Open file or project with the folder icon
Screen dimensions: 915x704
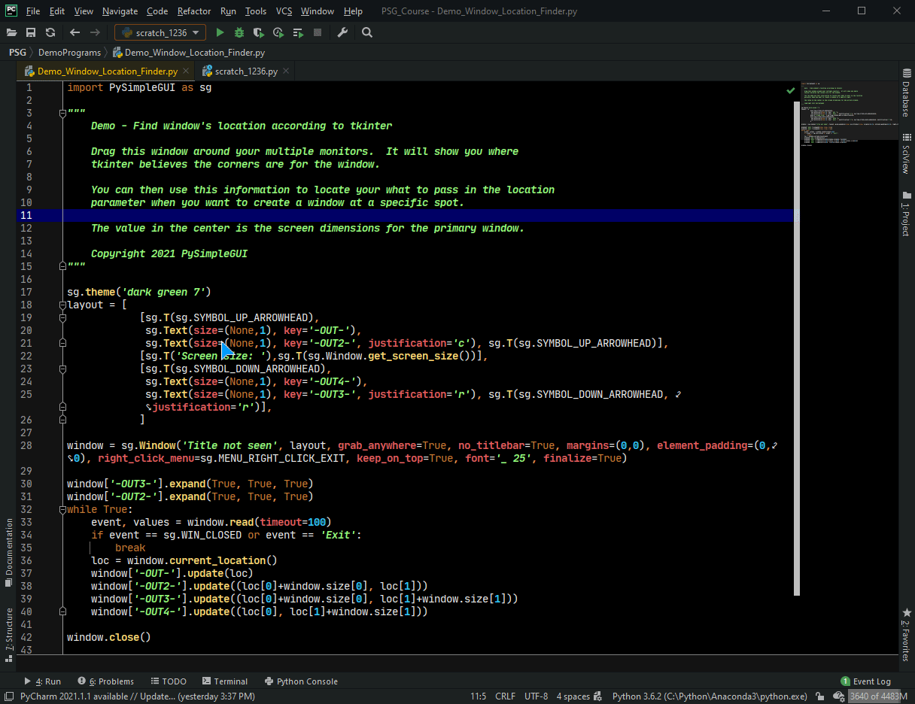tap(11, 32)
